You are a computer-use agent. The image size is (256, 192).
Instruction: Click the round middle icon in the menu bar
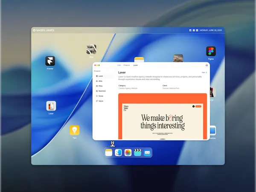194,30
